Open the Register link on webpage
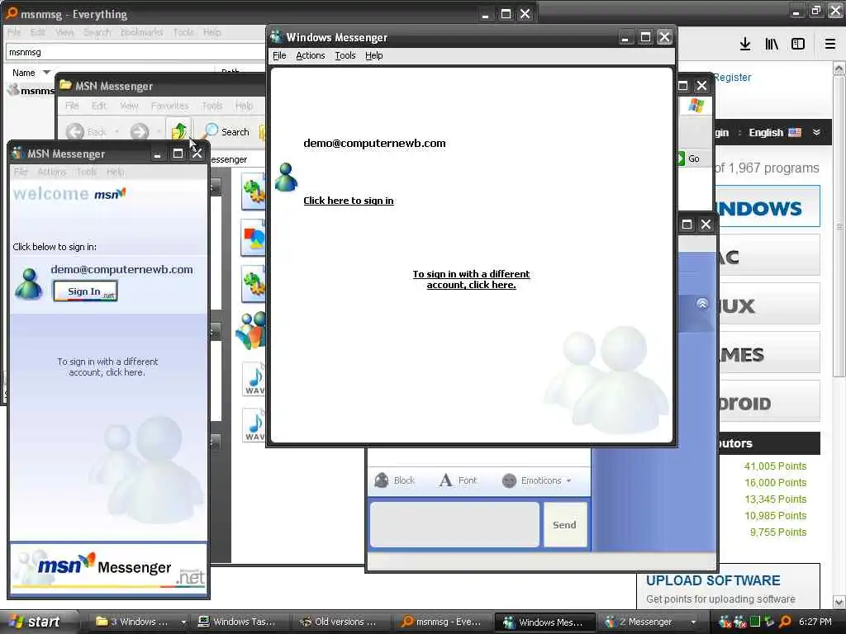 click(732, 77)
